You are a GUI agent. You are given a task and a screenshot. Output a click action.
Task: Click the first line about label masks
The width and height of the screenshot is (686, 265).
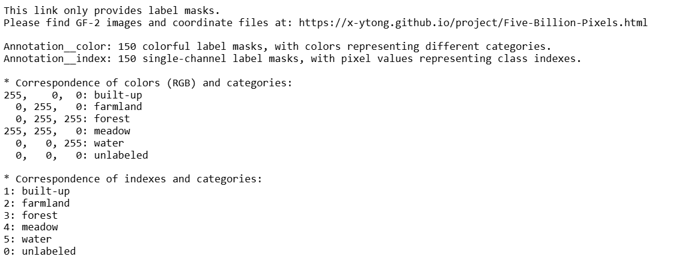[111, 10]
